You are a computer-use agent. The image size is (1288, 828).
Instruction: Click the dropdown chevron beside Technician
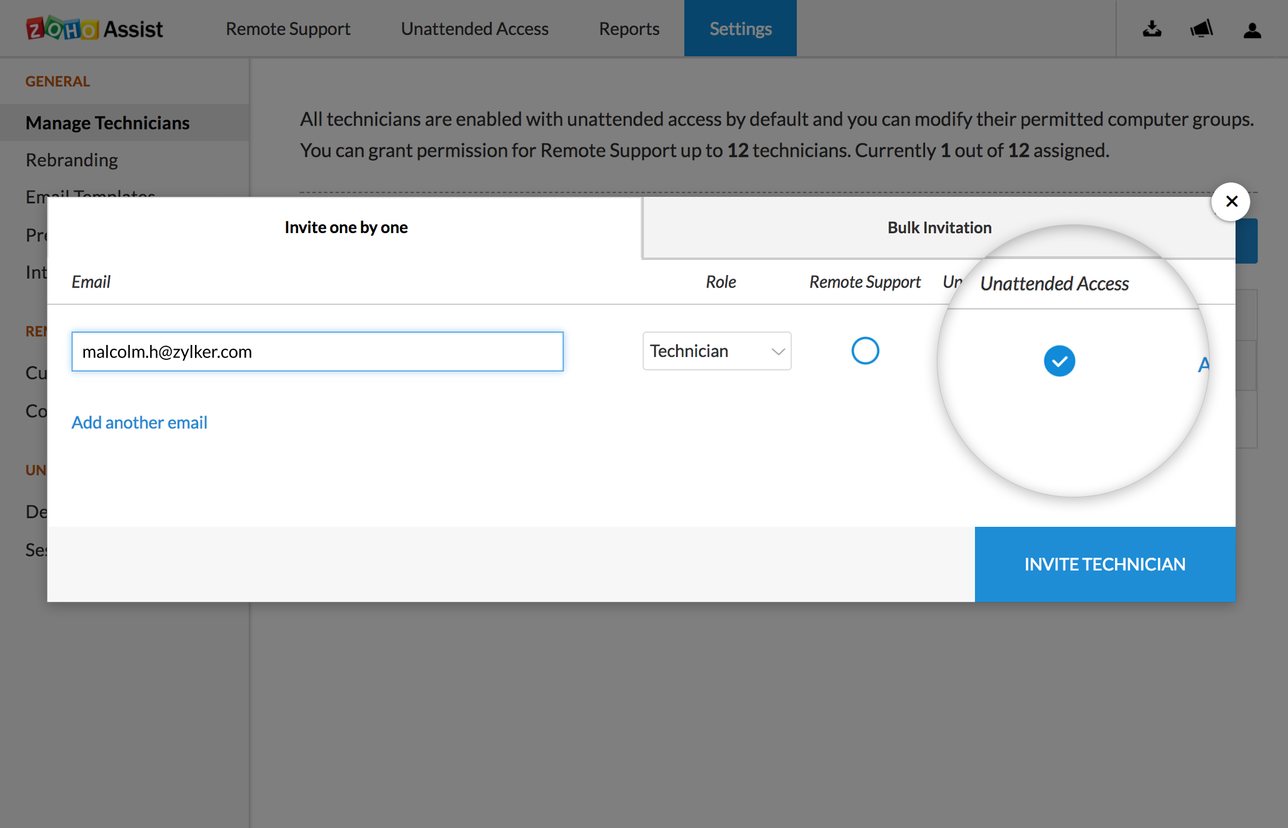(x=777, y=351)
